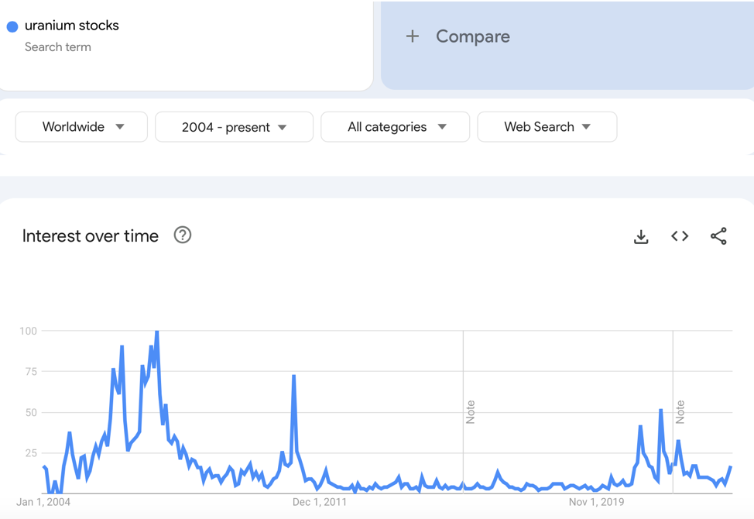This screenshot has width=754, height=519.
Task: Click the embed code icon
Action: click(680, 236)
